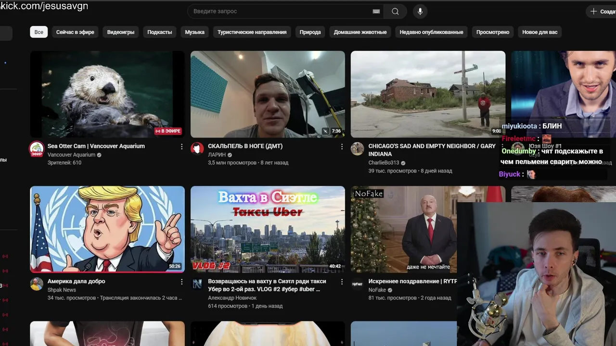Open CharlieBo313 channel avatar

[357, 148]
